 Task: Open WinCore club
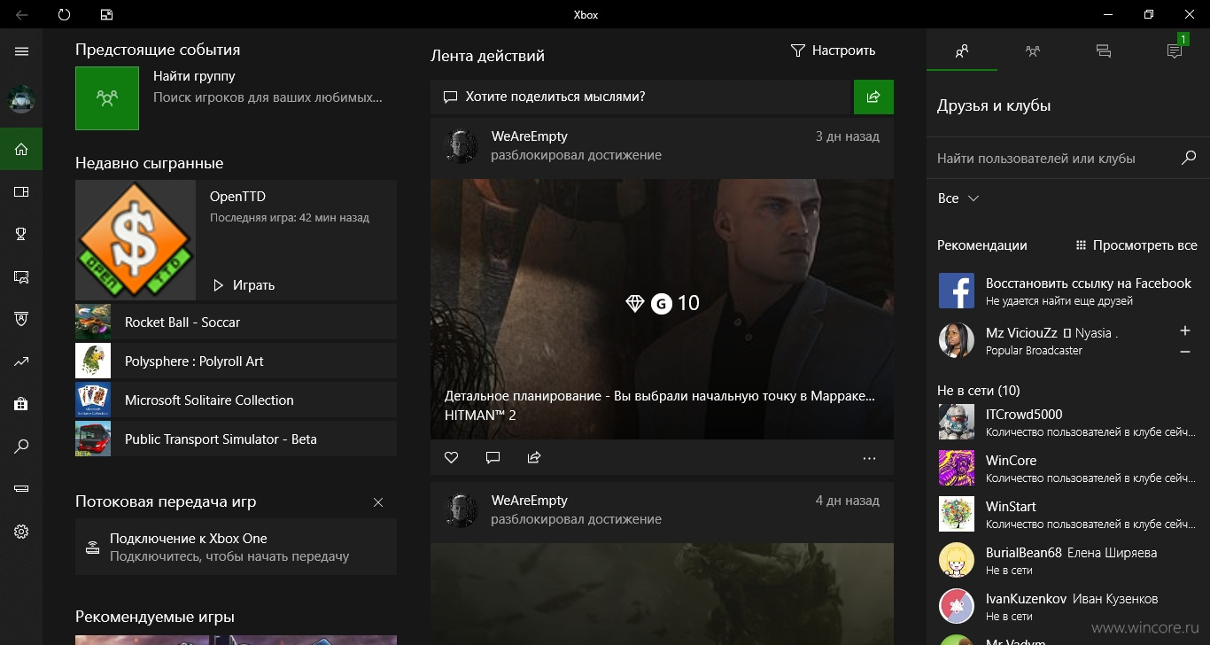coord(1068,468)
